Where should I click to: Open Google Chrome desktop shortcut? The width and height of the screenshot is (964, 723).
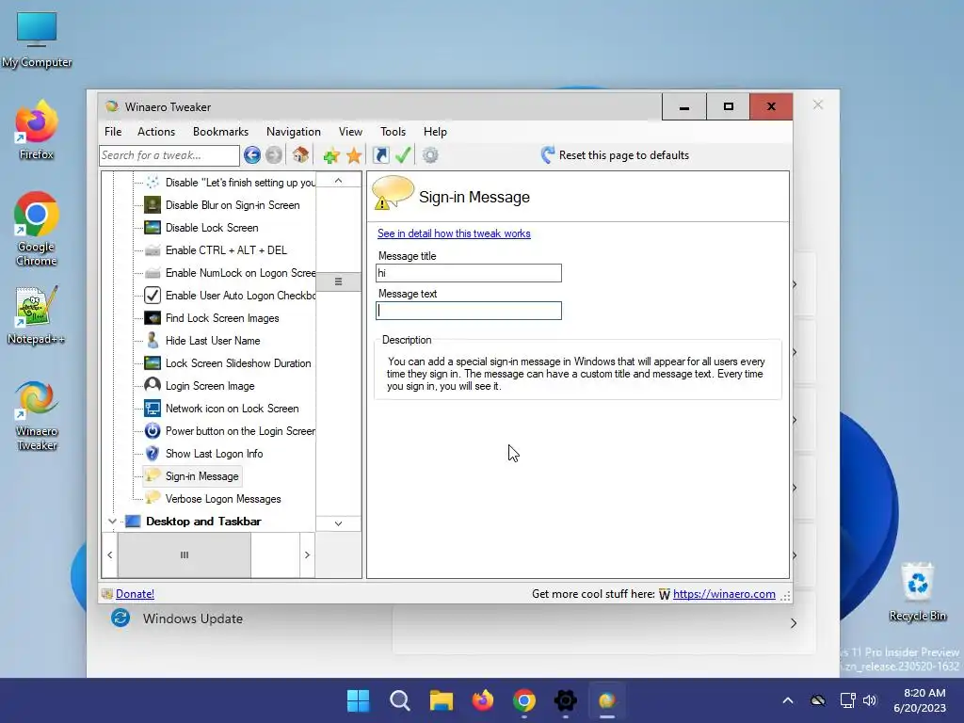(x=37, y=229)
